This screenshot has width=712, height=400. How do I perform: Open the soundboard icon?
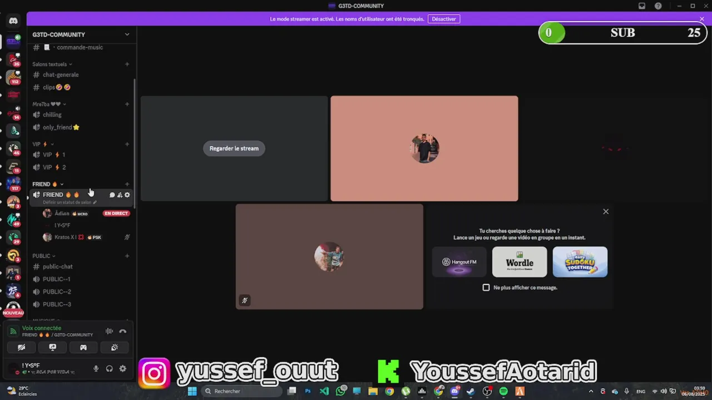(x=115, y=347)
